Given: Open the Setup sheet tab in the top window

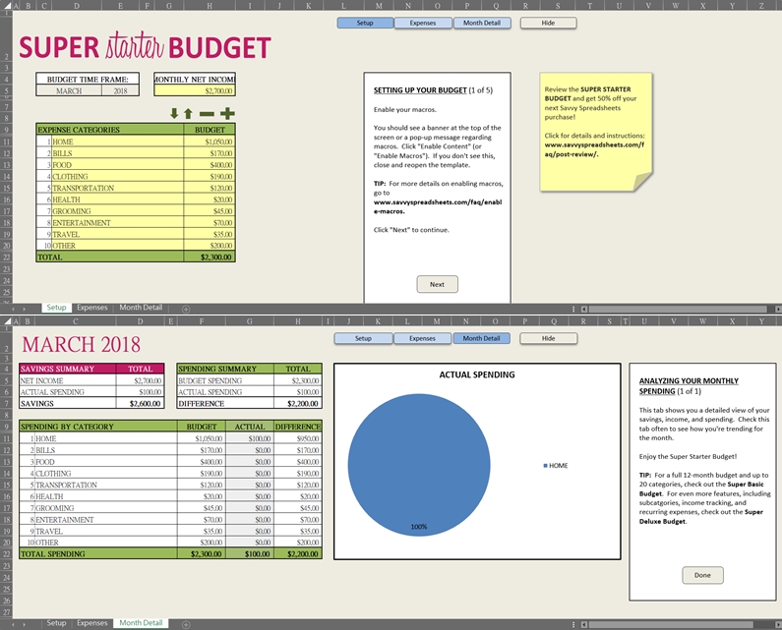Looking at the screenshot, I should tap(56, 308).
